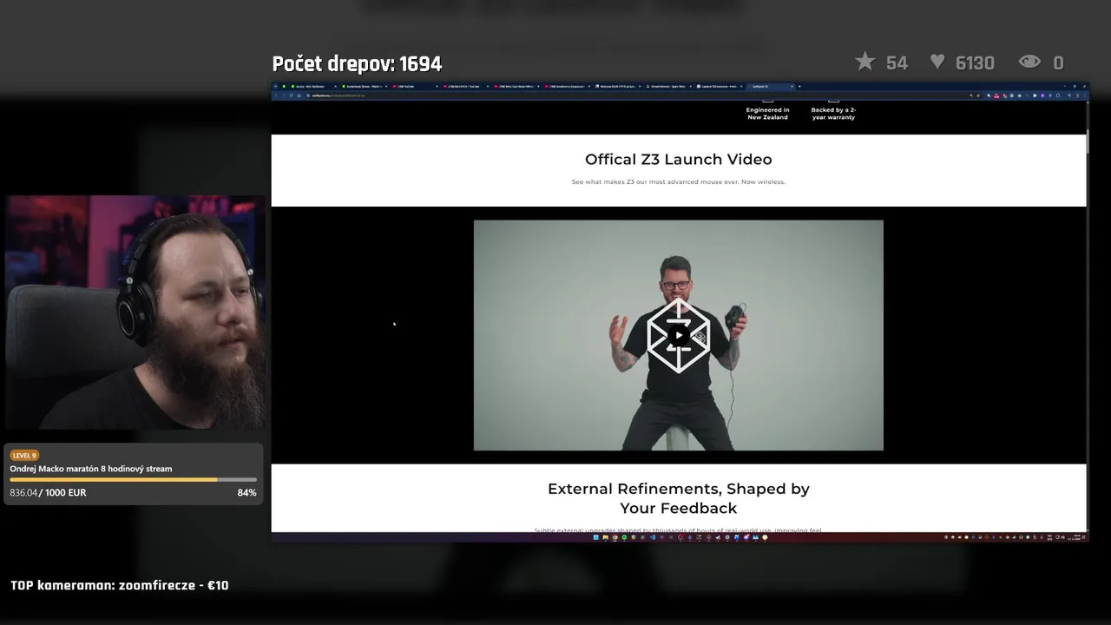This screenshot has height=625, width=1111.
Task: Click the streamer webcam feed
Action: (x=134, y=312)
